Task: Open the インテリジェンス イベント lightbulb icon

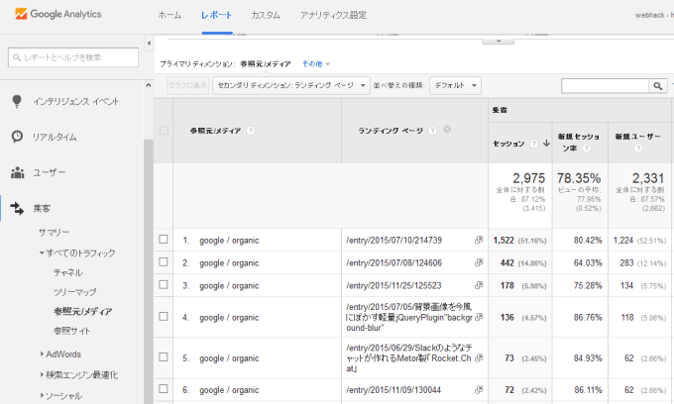Action: click(17, 101)
